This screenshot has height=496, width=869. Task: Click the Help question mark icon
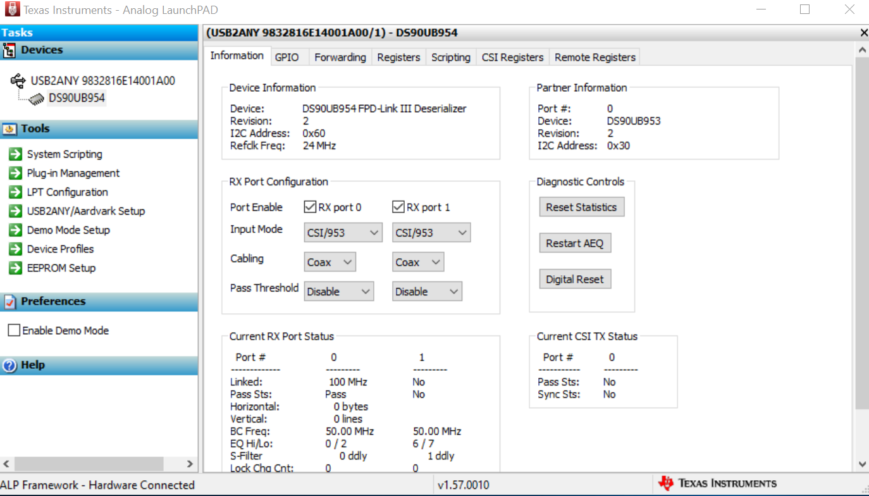(x=9, y=366)
